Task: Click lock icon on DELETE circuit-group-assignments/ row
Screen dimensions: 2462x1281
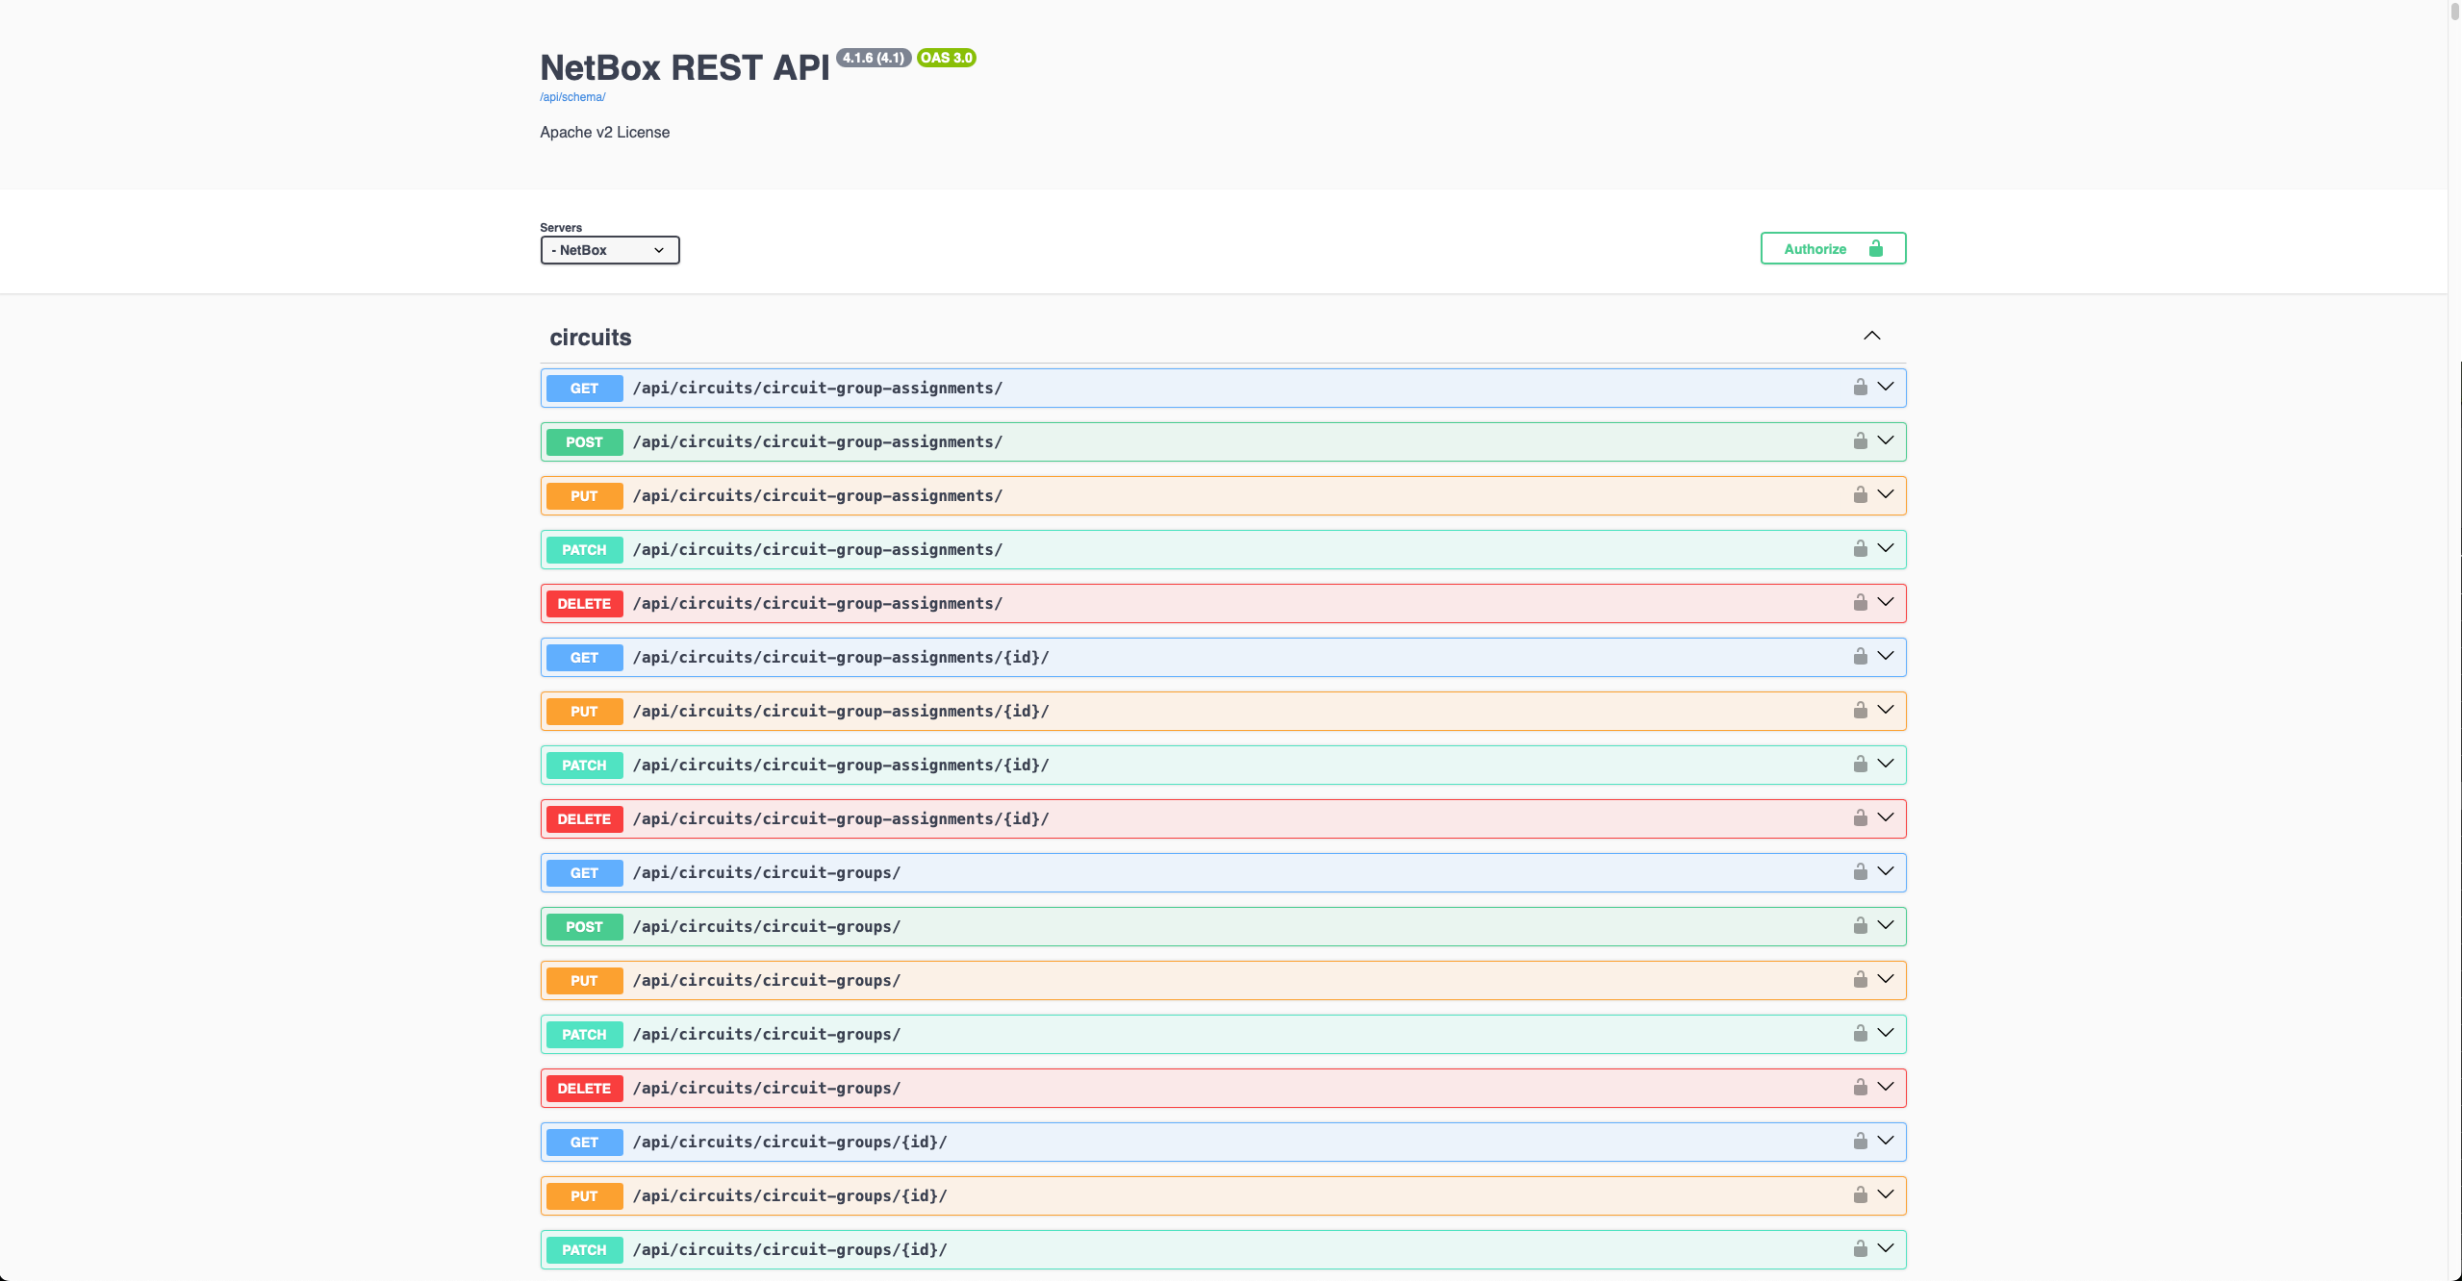Action: [x=1860, y=603]
